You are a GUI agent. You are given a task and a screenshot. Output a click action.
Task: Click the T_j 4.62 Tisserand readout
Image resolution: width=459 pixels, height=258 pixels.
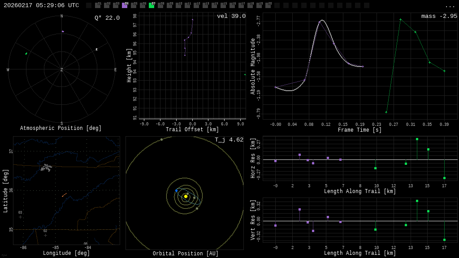click(229, 140)
